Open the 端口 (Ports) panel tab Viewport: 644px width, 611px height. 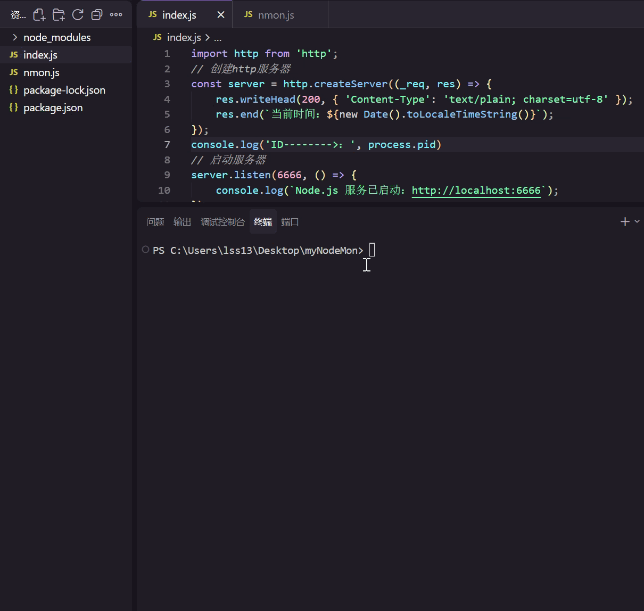pyautogui.click(x=290, y=222)
